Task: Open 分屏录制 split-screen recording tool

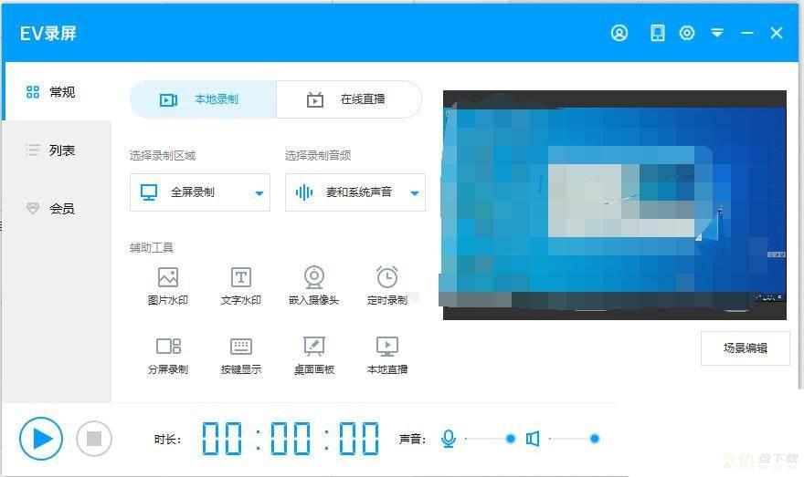Action: click(168, 355)
